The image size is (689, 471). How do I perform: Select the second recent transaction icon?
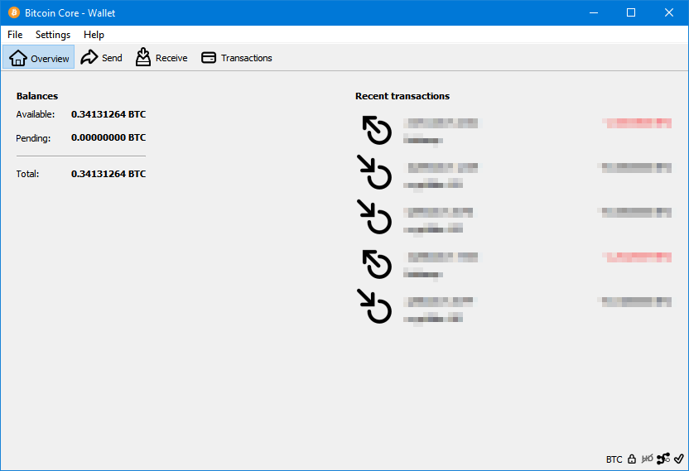[x=374, y=173]
